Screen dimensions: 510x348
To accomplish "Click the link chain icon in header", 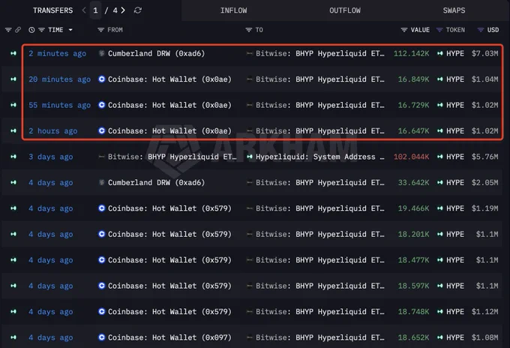I will coord(18,30).
